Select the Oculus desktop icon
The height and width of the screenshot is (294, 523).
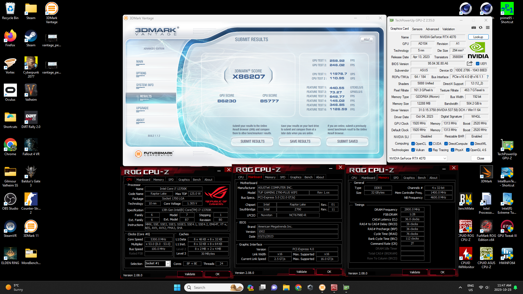point(10,93)
